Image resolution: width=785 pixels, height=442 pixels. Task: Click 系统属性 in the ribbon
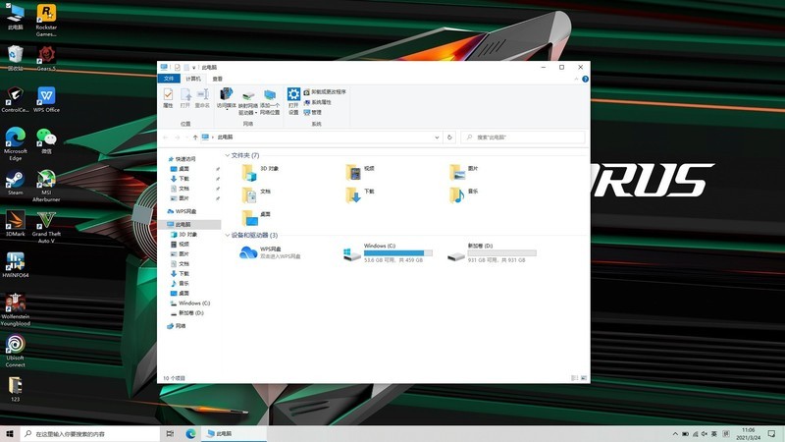[x=317, y=102]
